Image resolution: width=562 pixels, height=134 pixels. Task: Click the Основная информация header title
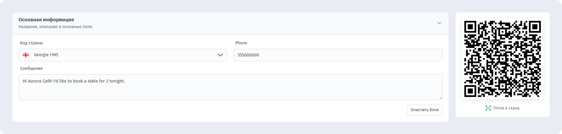46,20
